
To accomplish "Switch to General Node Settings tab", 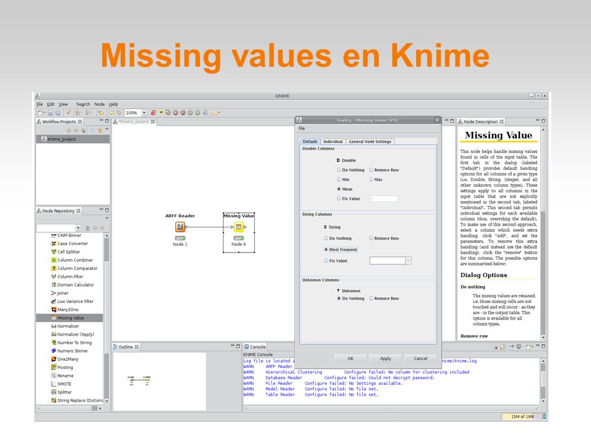I will 370,142.
